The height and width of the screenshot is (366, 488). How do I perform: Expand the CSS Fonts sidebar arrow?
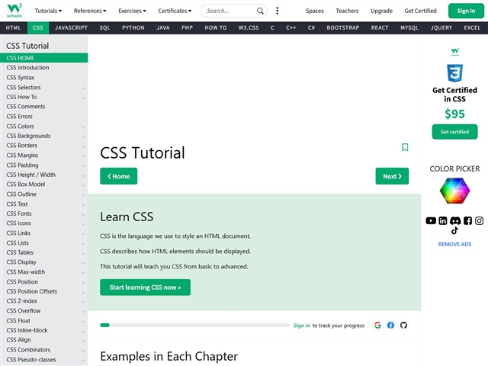coord(83,215)
